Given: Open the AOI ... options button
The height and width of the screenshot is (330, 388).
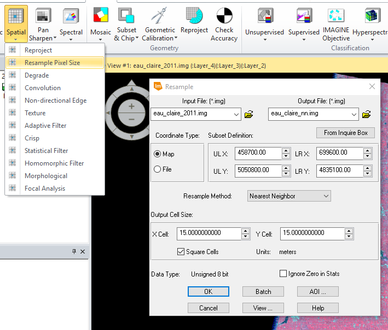Looking at the screenshot, I should coord(318,292).
